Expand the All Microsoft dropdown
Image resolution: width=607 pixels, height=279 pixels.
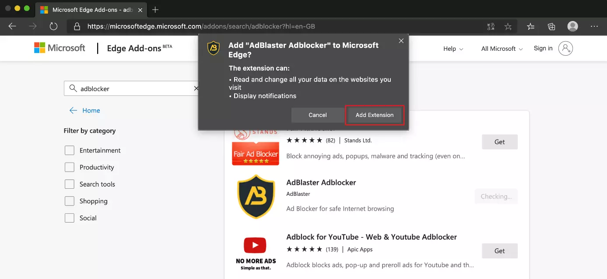pos(502,49)
